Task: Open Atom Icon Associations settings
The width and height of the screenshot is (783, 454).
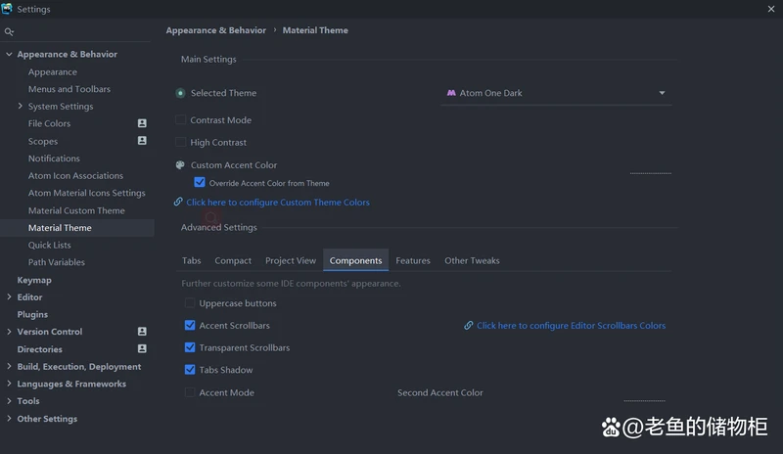Action: pyautogui.click(x=77, y=175)
